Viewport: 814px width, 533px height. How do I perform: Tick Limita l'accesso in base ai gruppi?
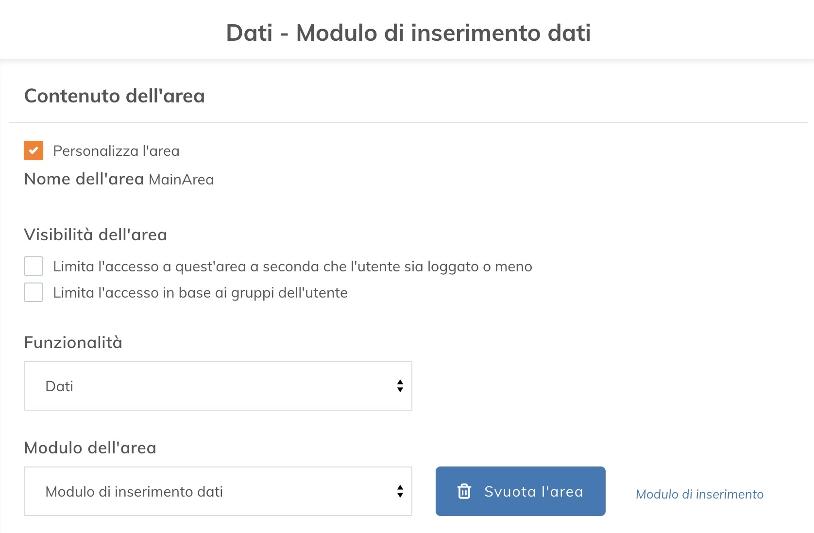pos(34,292)
